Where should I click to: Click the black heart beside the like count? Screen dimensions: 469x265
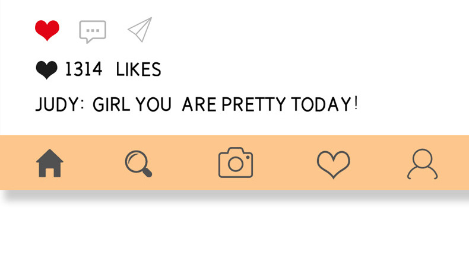(47, 71)
